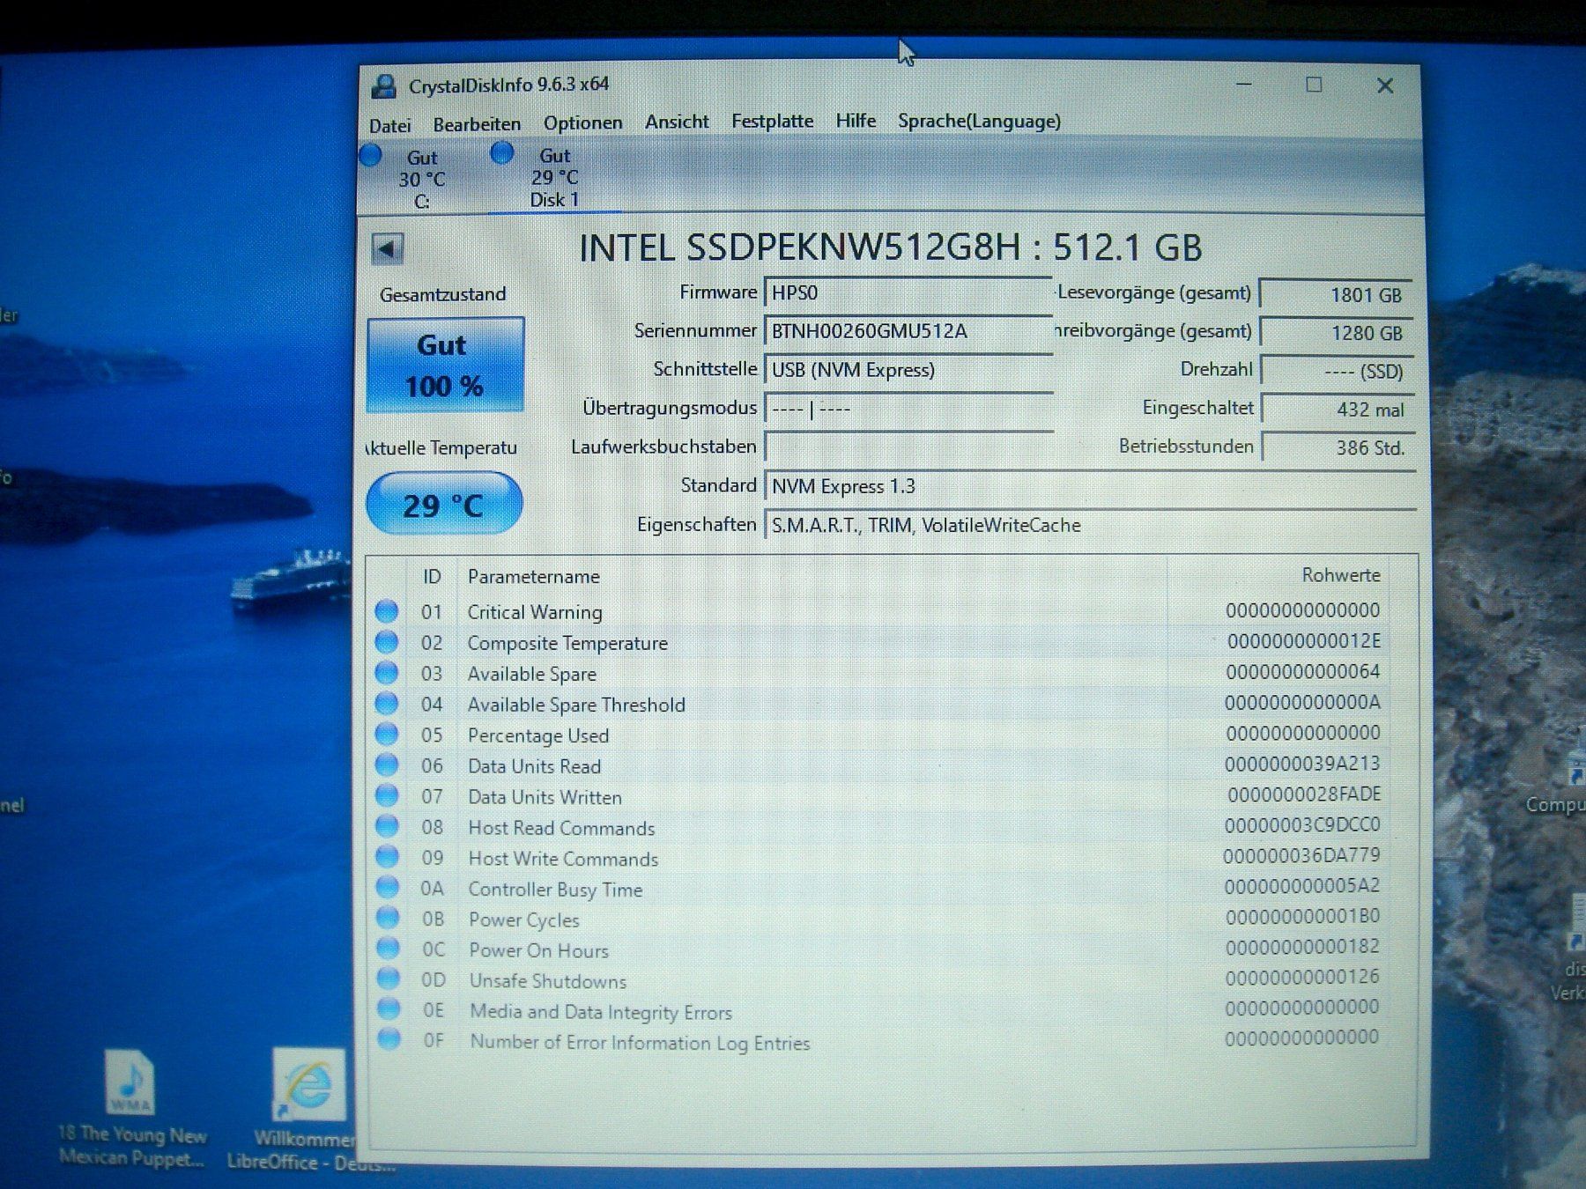1586x1189 pixels.
Task: Click the blue dot next to Percentage Used
Action: [x=388, y=734]
